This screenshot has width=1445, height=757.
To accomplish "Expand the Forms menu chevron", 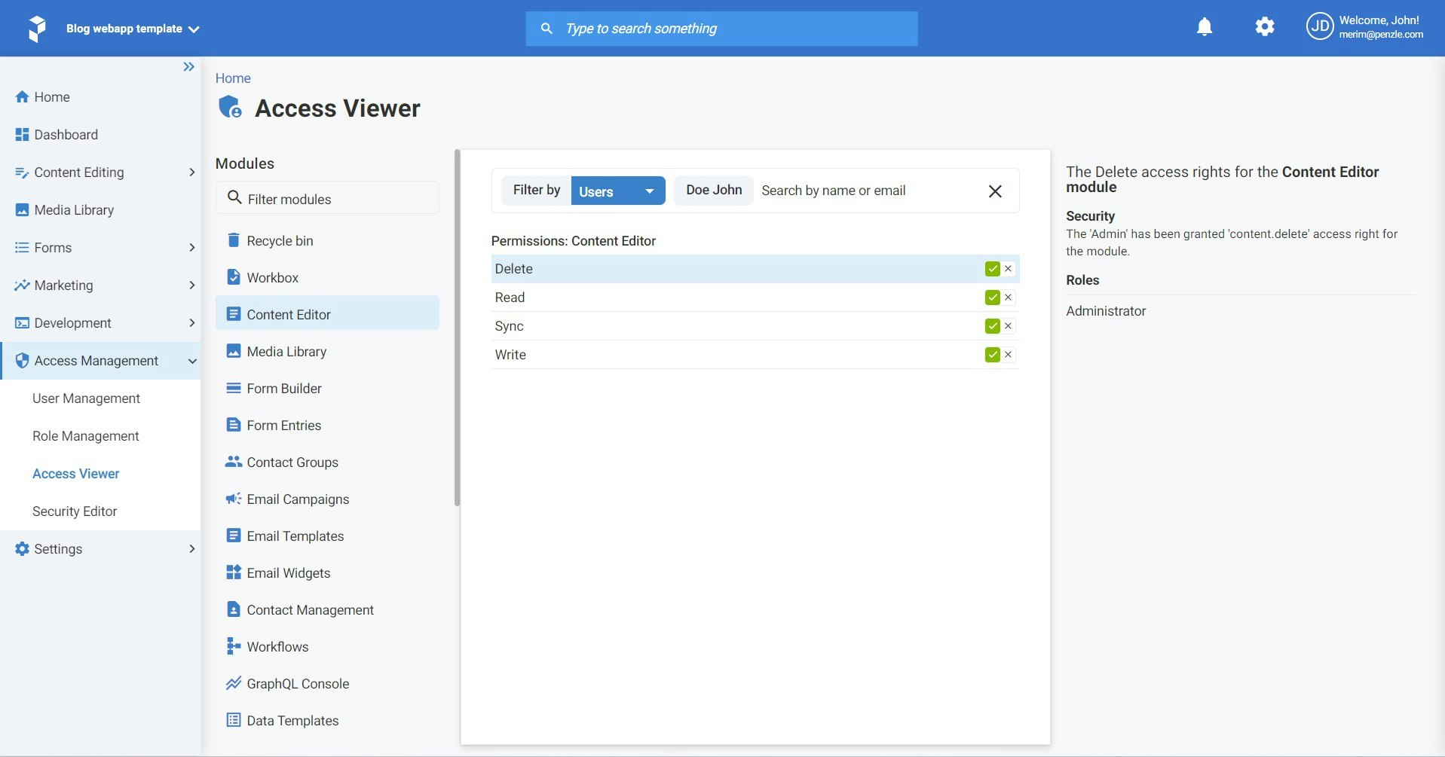I will click(191, 248).
